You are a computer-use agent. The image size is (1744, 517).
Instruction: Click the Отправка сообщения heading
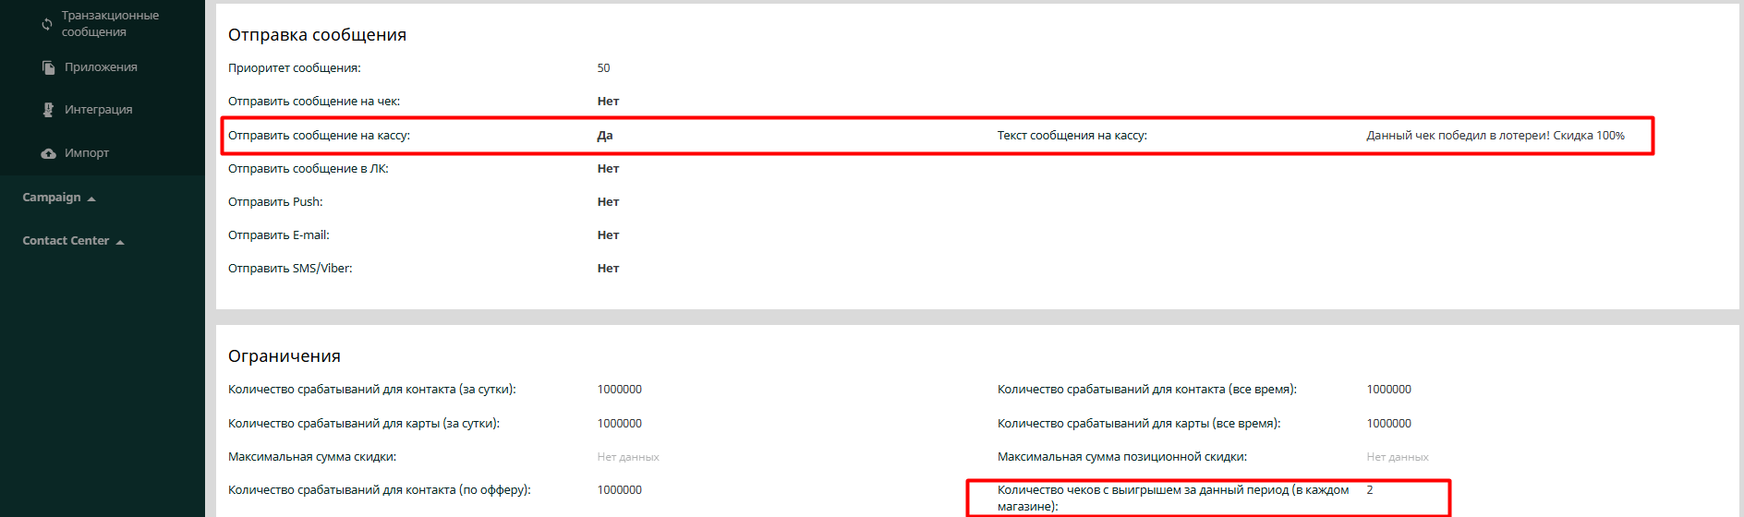click(317, 35)
